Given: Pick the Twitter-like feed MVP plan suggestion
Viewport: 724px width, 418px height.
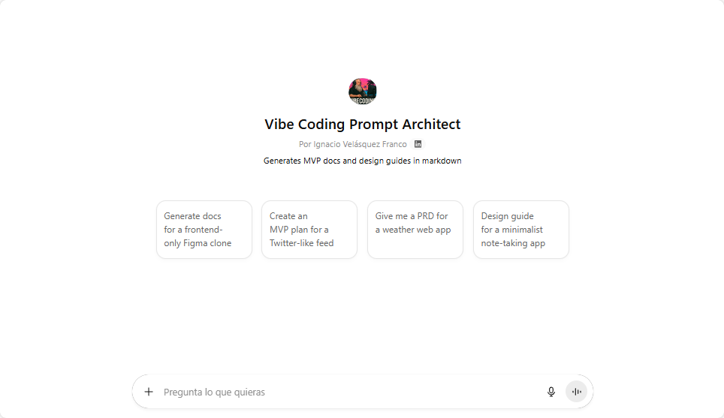Looking at the screenshot, I should 309,230.
